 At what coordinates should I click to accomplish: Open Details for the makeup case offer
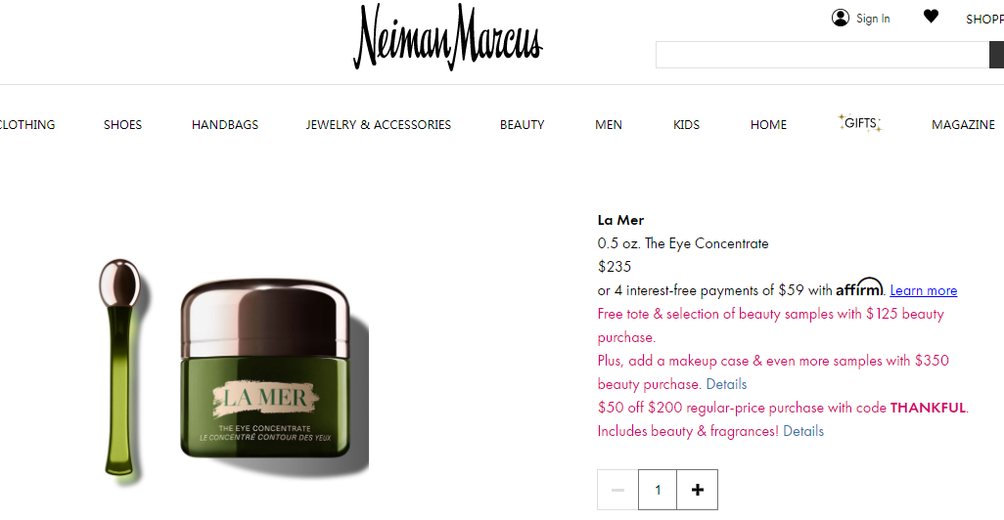pos(726,384)
